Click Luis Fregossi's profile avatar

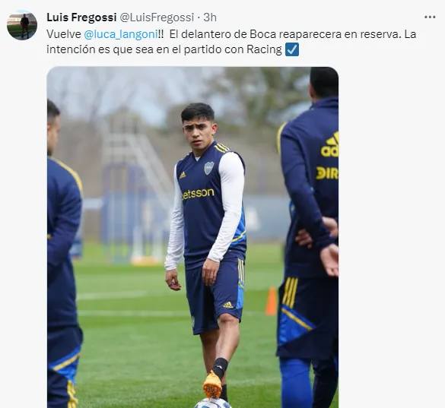[22, 25]
